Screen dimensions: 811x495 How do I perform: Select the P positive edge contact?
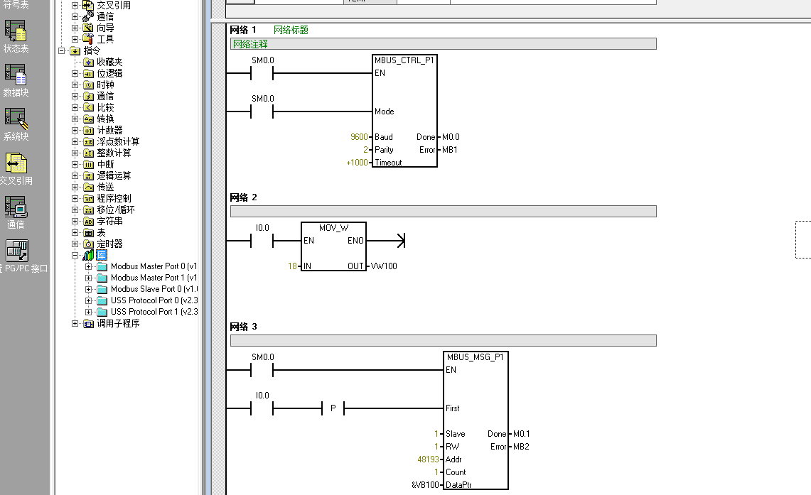(333, 408)
